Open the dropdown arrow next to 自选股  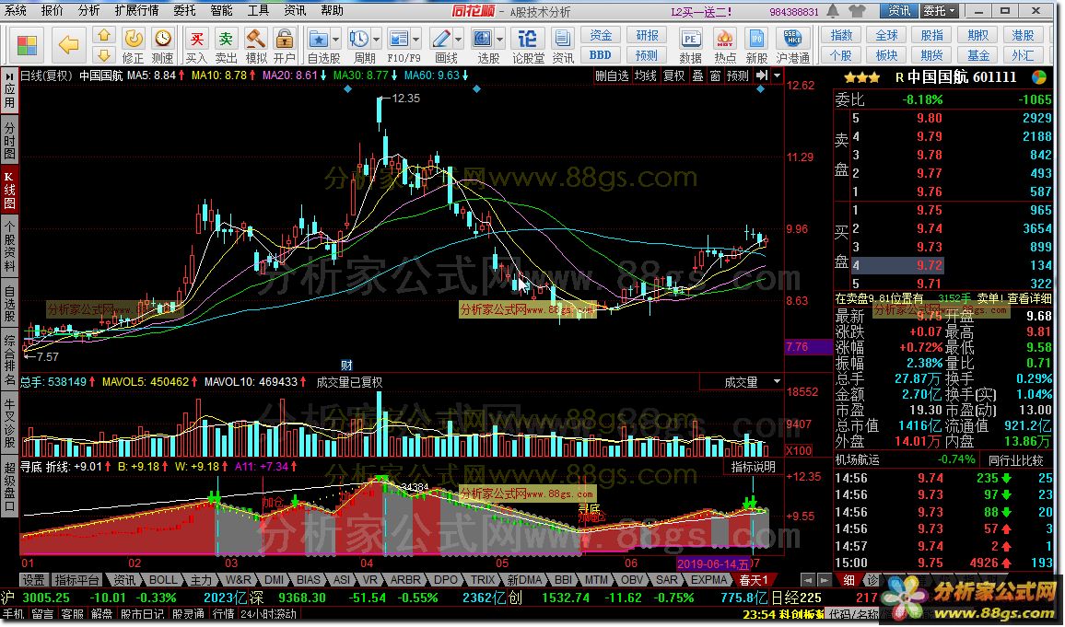pos(335,39)
